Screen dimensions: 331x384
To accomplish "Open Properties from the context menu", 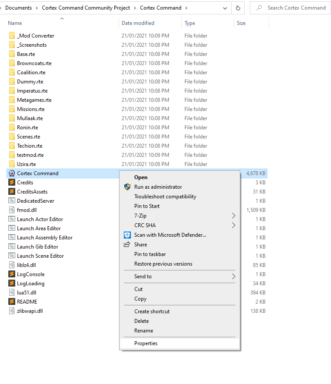I will pyautogui.click(x=179, y=343).
